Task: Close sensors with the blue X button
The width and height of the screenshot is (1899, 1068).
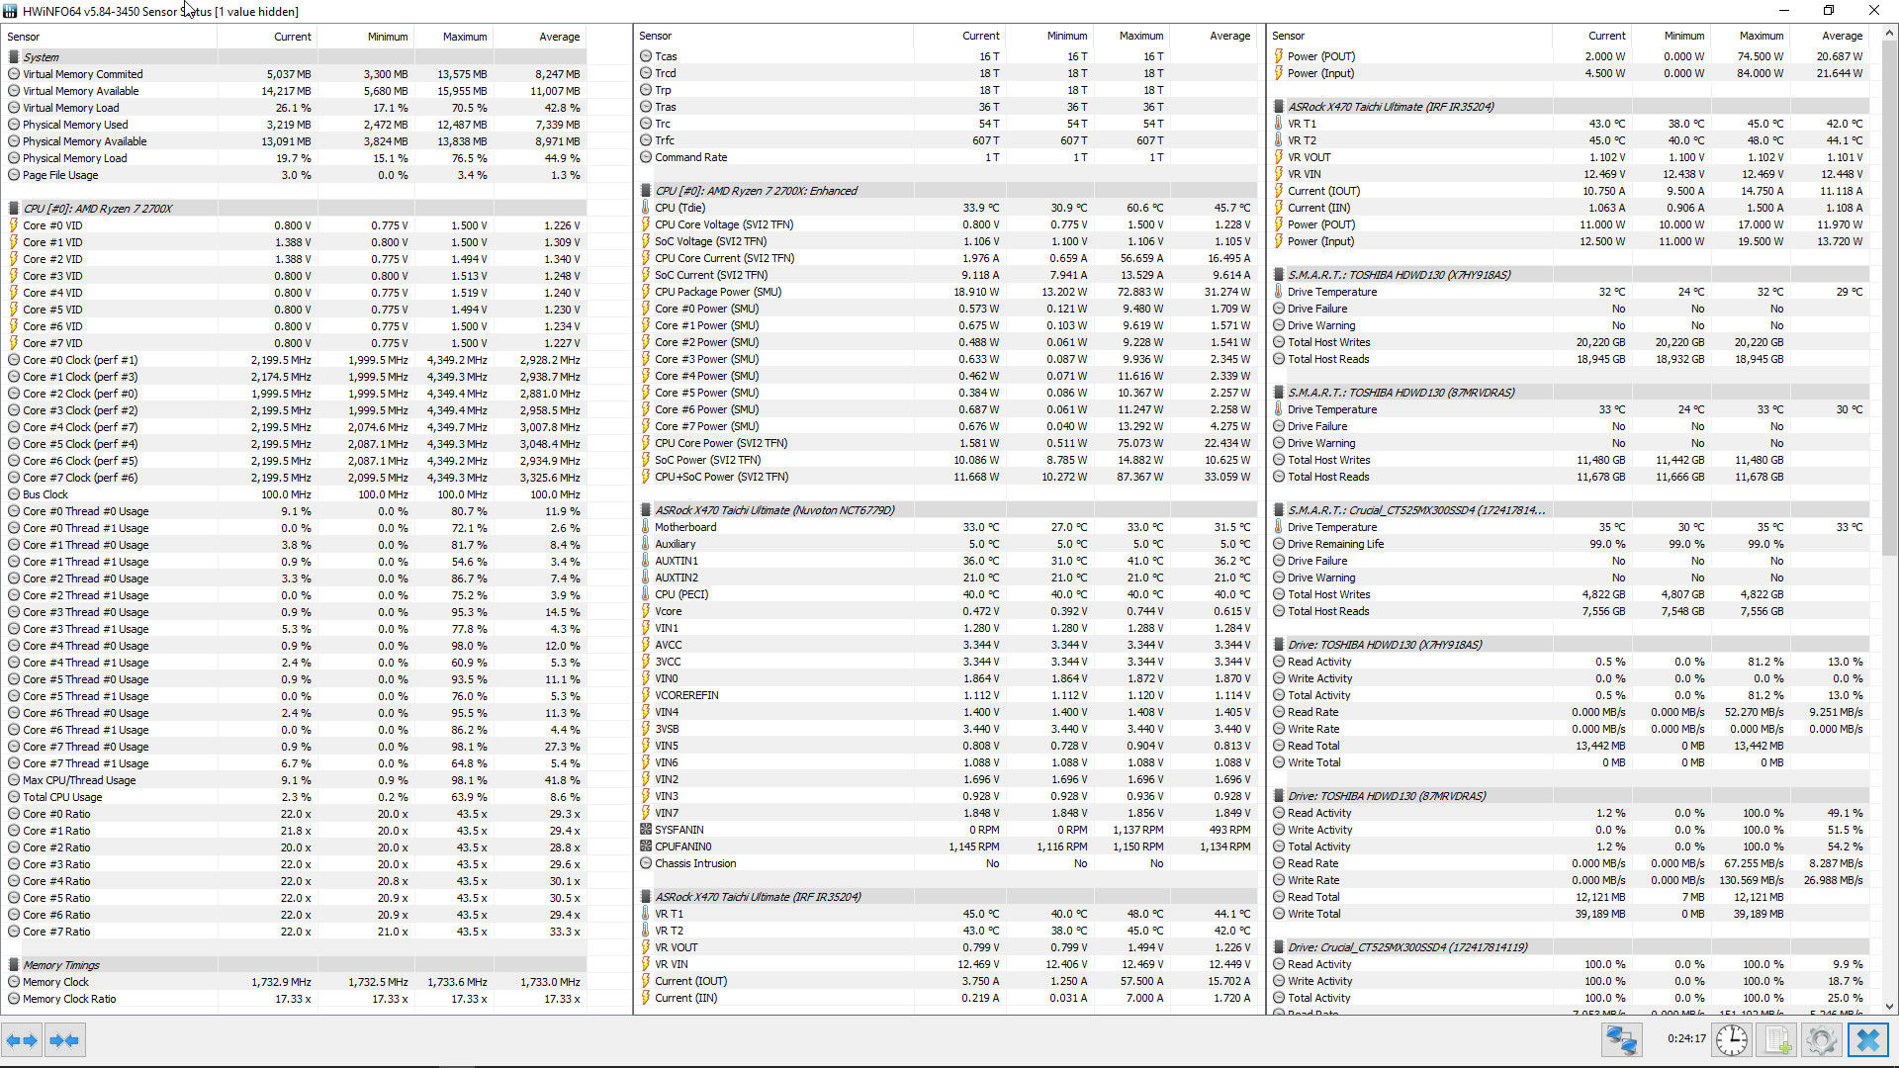Action: (1868, 1040)
